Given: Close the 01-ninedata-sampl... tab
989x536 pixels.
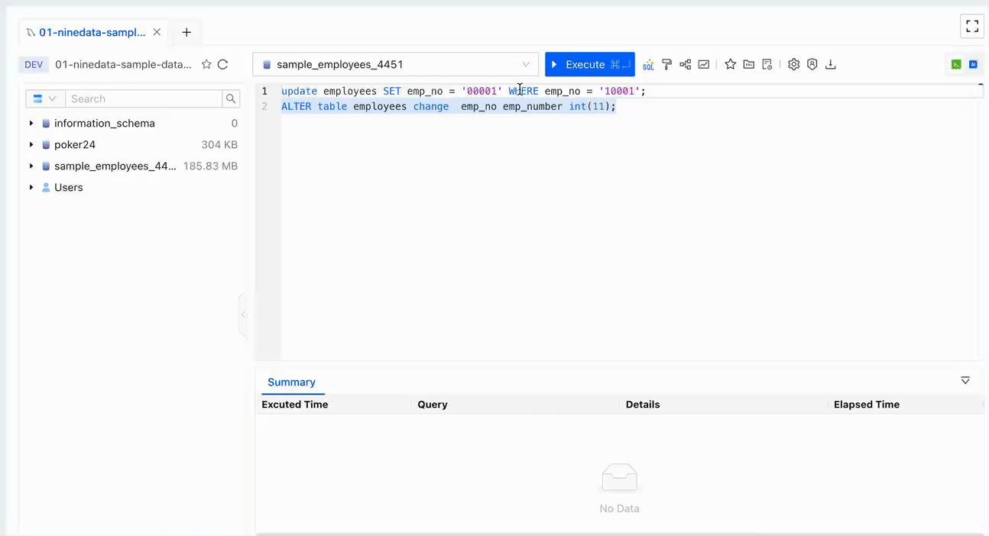Looking at the screenshot, I should [x=157, y=32].
